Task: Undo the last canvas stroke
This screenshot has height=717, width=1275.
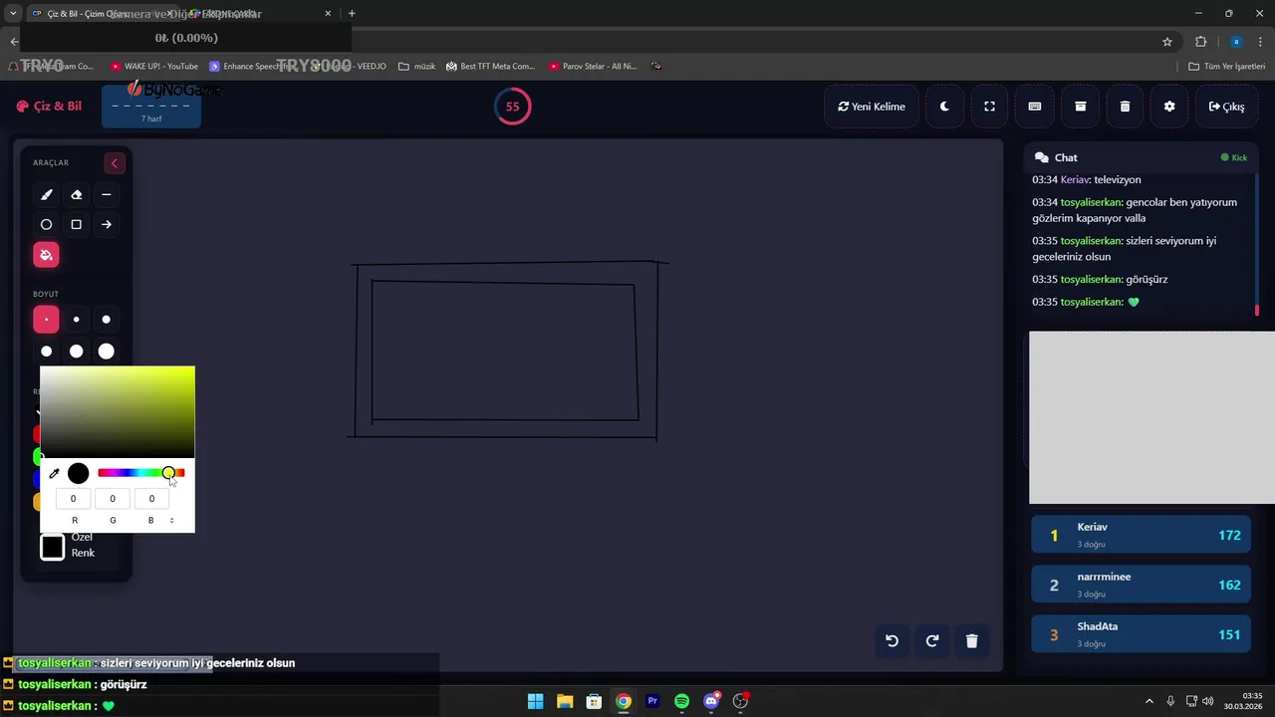Action: [x=892, y=641]
